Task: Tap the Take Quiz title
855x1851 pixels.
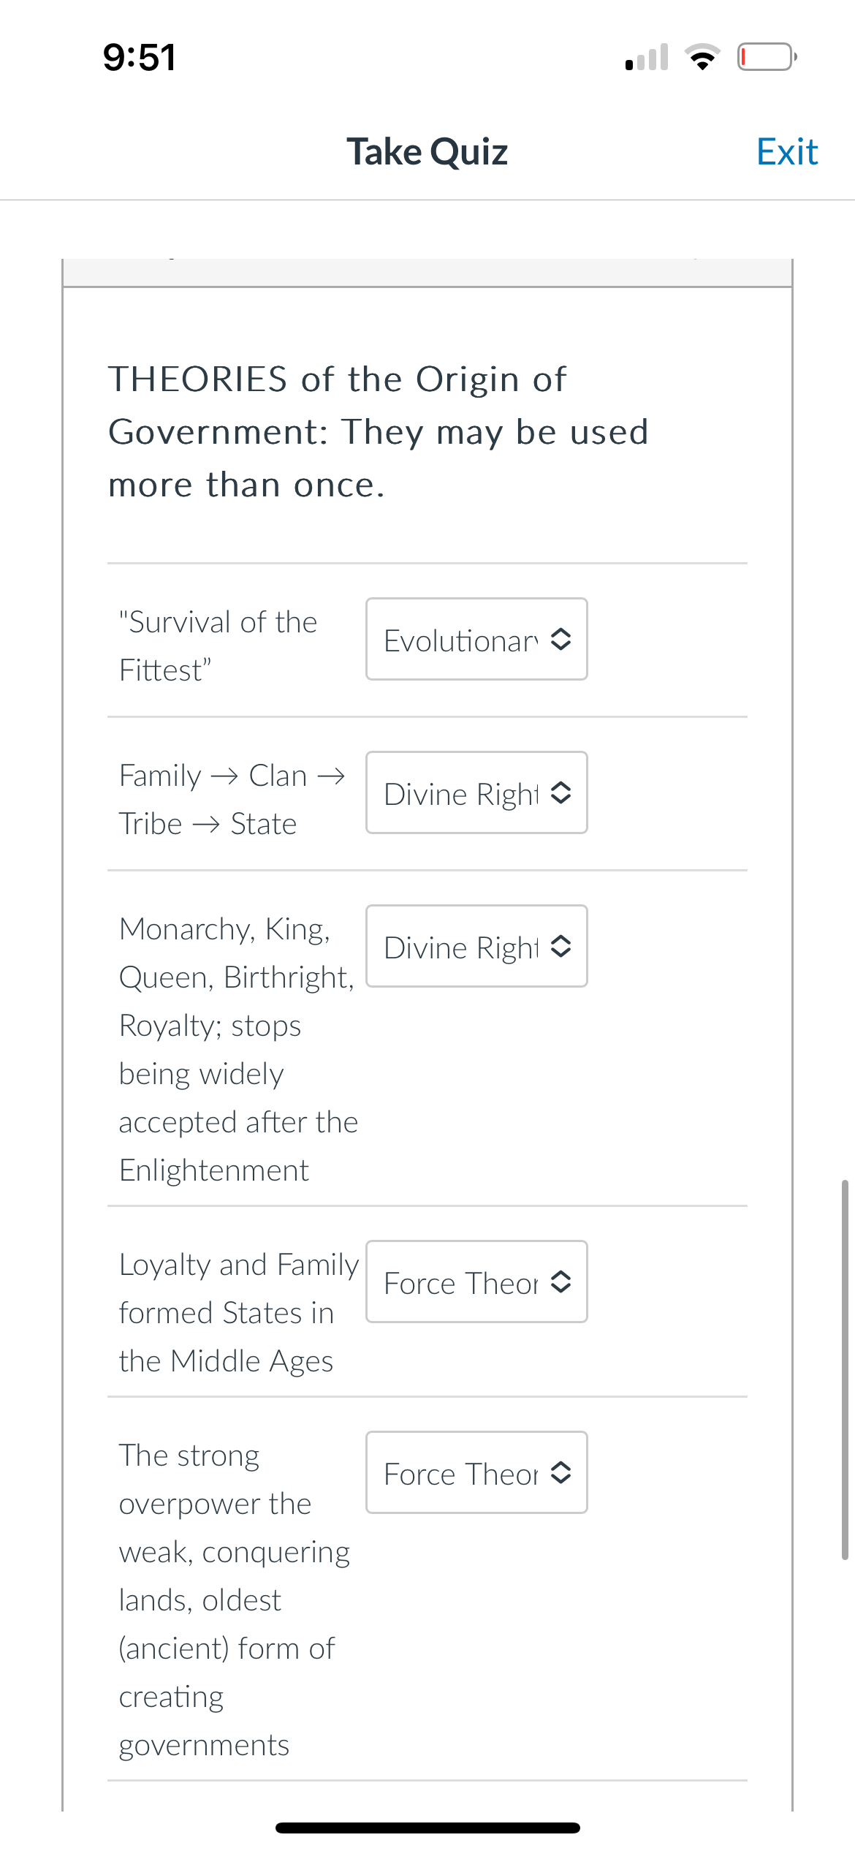Action: 427,152
